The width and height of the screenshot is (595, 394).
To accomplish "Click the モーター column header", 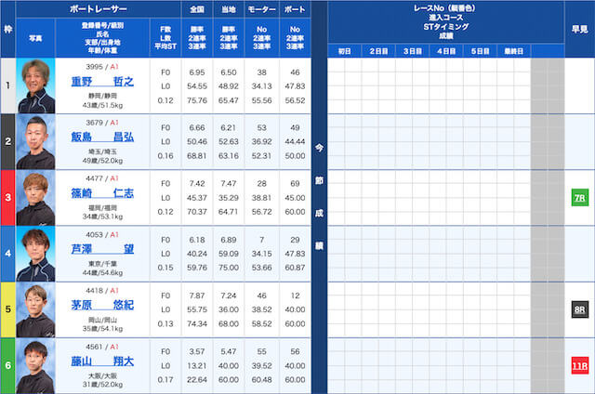I will [x=262, y=9].
